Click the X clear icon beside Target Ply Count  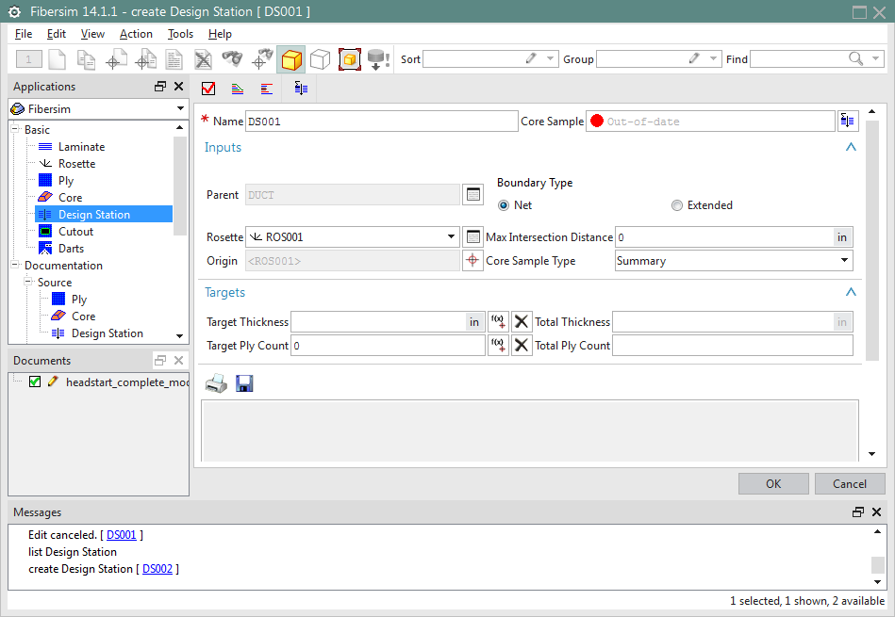tap(522, 346)
